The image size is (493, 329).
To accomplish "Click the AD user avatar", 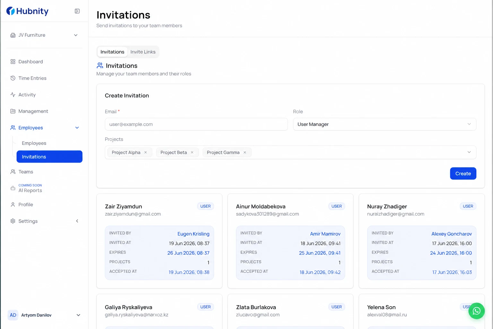I will tap(13, 315).
